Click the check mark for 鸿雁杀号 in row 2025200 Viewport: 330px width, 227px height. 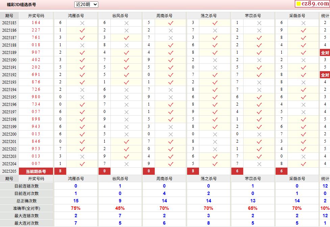(82, 134)
